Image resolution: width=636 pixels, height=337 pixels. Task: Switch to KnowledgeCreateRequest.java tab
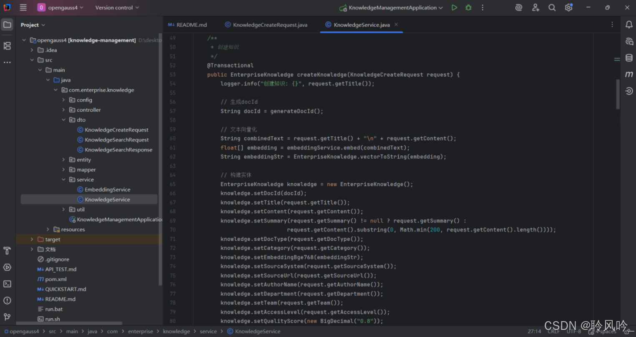tap(266, 25)
